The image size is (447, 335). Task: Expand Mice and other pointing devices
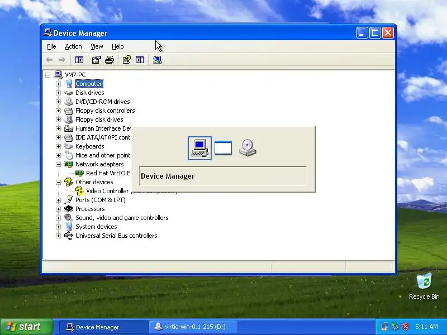pyautogui.click(x=59, y=155)
